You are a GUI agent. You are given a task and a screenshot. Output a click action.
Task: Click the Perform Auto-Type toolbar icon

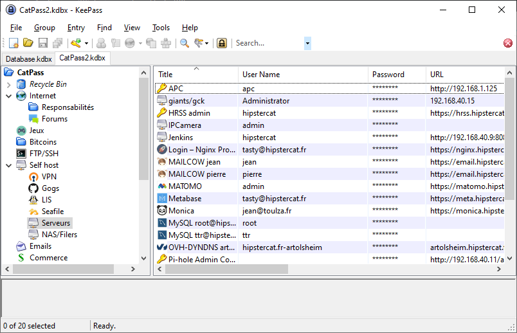click(x=166, y=43)
